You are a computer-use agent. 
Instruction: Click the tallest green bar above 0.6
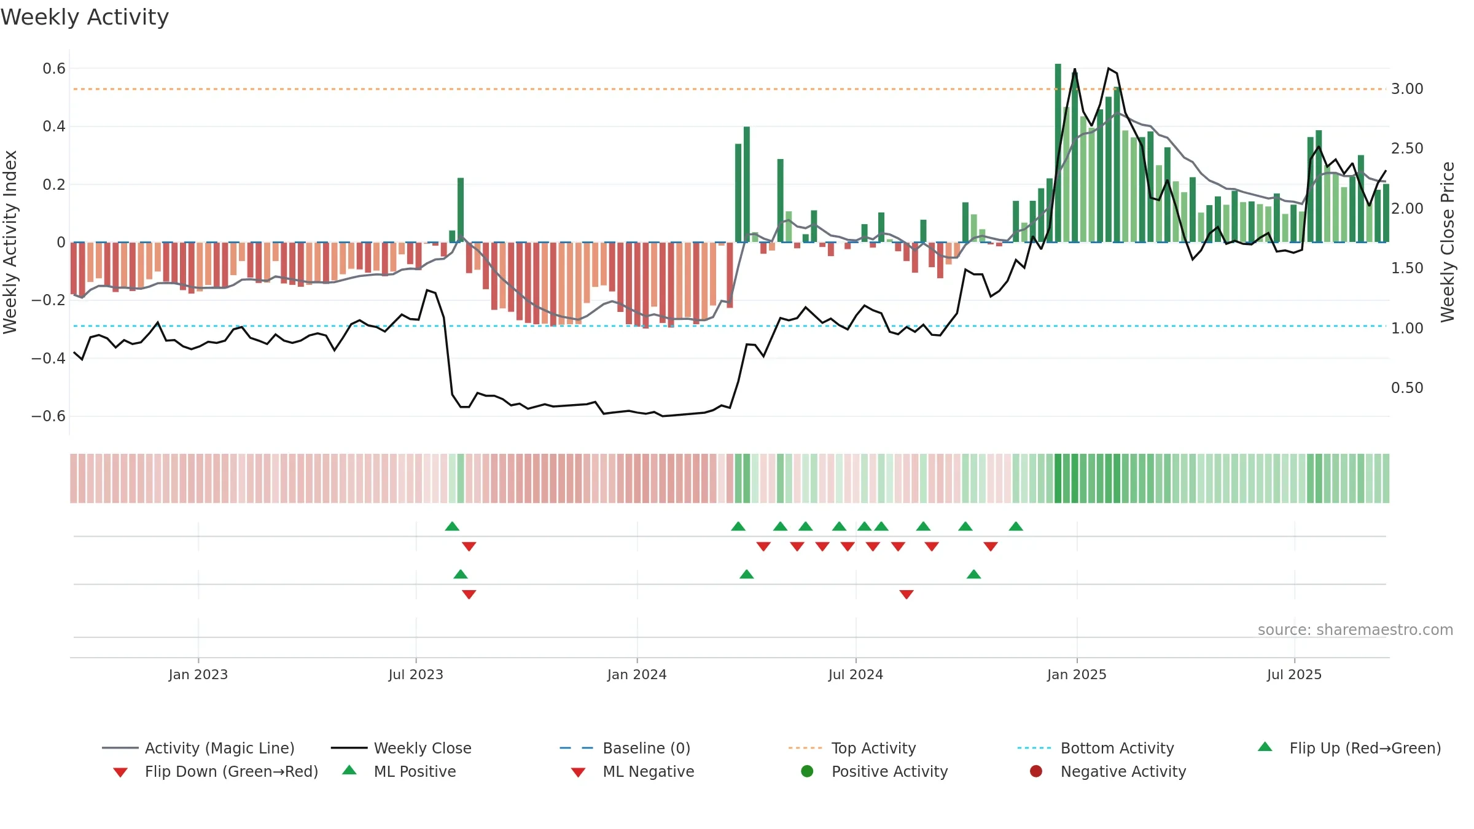click(x=1058, y=153)
